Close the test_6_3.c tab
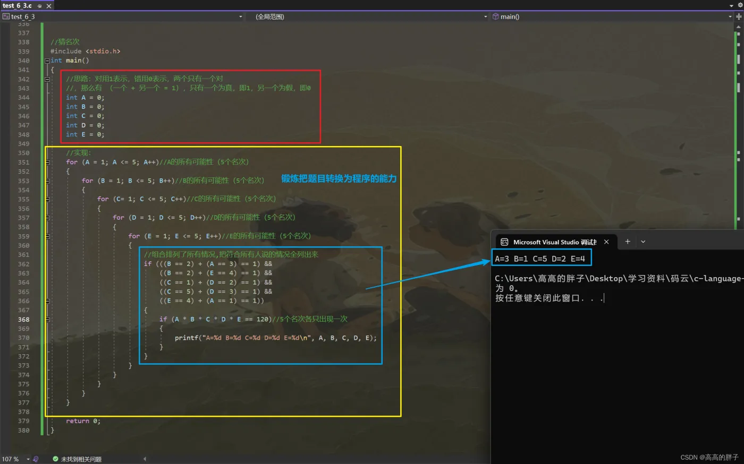The width and height of the screenshot is (744, 464). [49, 6]
